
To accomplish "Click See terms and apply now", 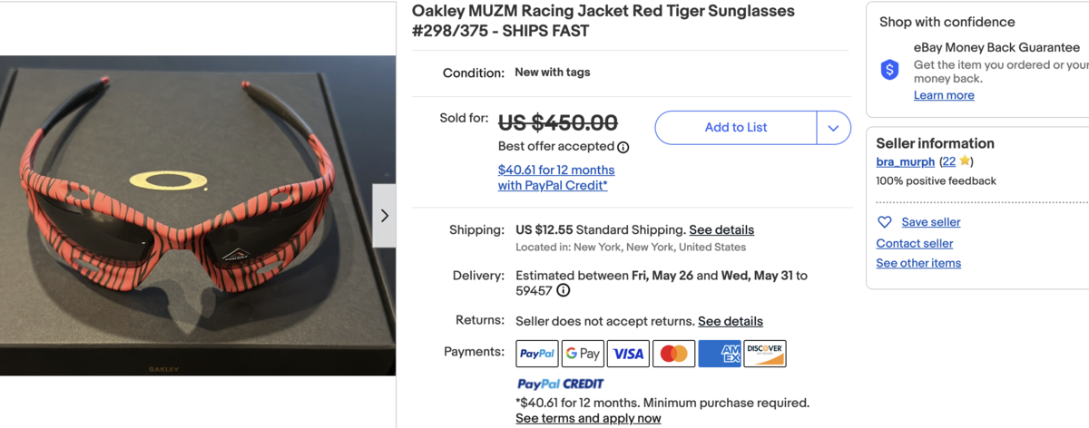I will click(588, 418).
